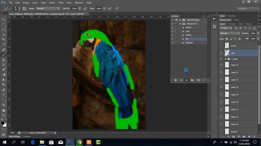
Task: Switch to the Swatches tab
Action: pyautogui.click(x=231, y=16)
